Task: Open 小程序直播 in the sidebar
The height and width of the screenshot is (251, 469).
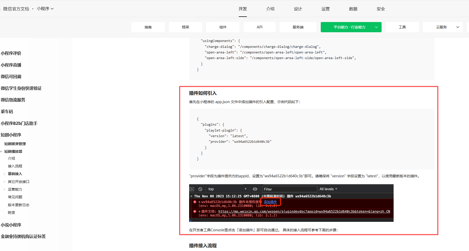Action: click(11, 65)
